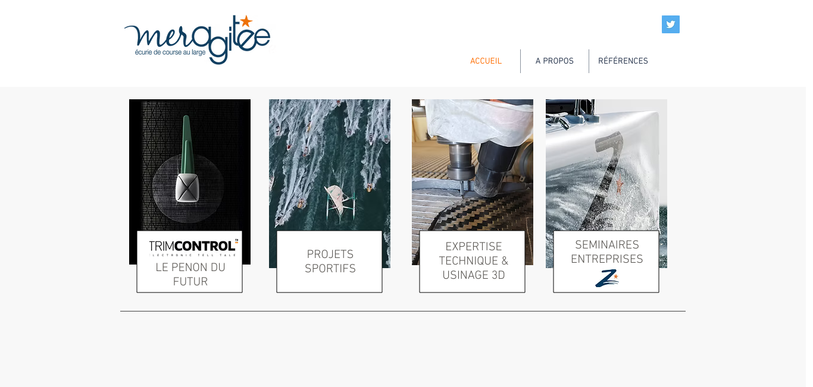This screenshot has height=387, width=813.
Task: Click SEMINAIRES ENTREPRISES text
Action: click(606, 253)
